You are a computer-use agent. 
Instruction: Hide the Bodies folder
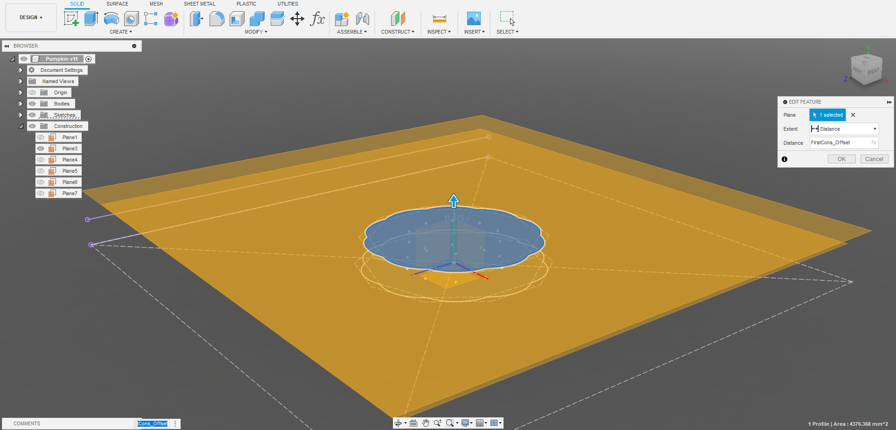point(32,104)
